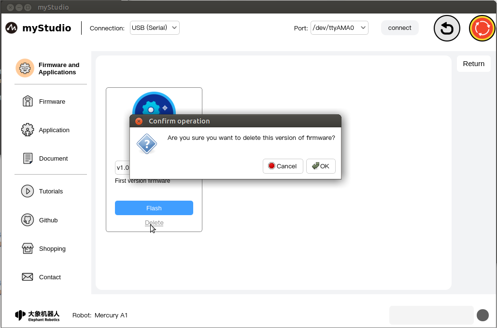
Task: Click the Github cat icon
Action: click(x=28, y=220)
